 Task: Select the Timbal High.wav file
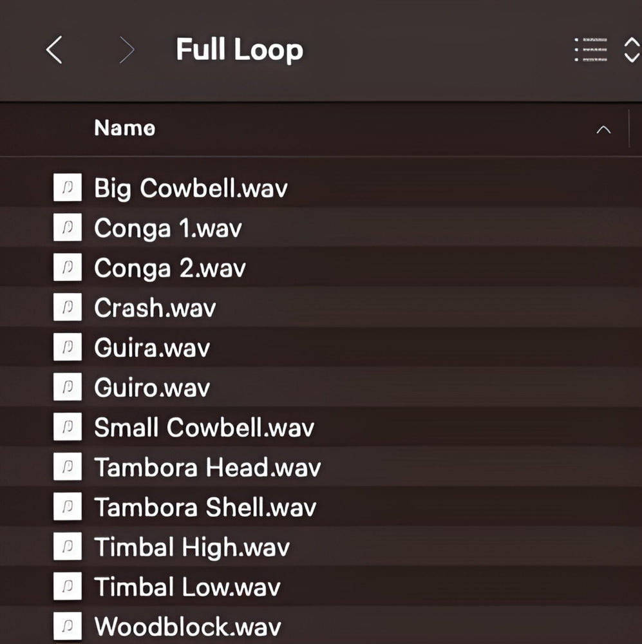click(x=192, y=547)
